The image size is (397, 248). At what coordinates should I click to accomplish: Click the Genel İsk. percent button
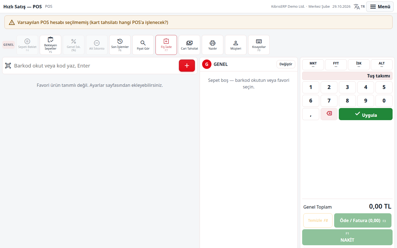pyautogui.click(x=74, y=45)
